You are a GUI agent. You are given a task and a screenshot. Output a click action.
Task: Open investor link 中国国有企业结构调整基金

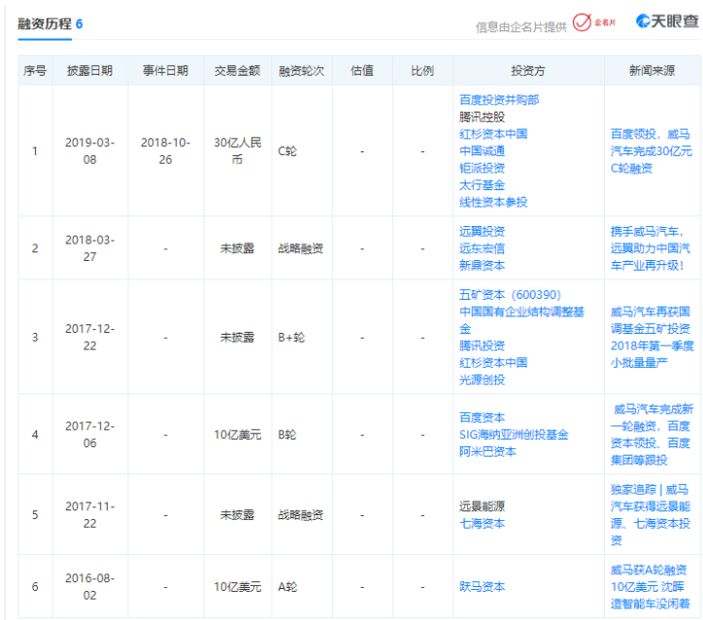pyautogui.click(x=521, y=320)
